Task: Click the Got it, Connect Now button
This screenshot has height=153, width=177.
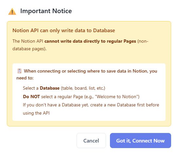Action: 140,141
